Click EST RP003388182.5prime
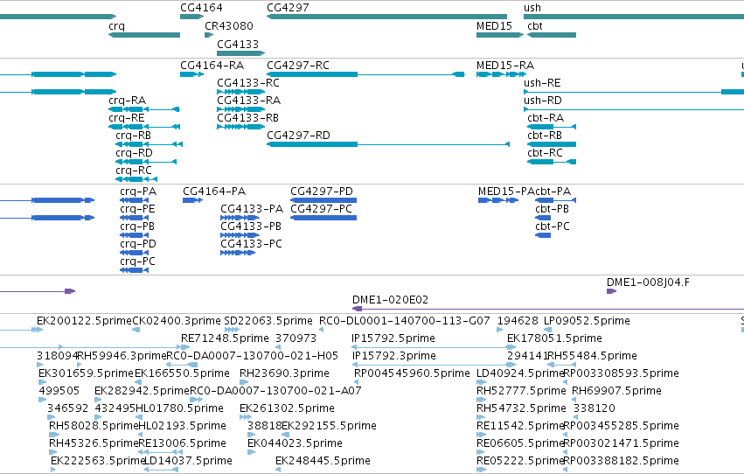This screenshot has height=474, width=744. click(x=621, y=461)
